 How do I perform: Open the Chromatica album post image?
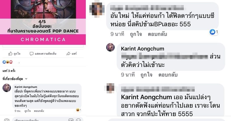coord(43,22)
